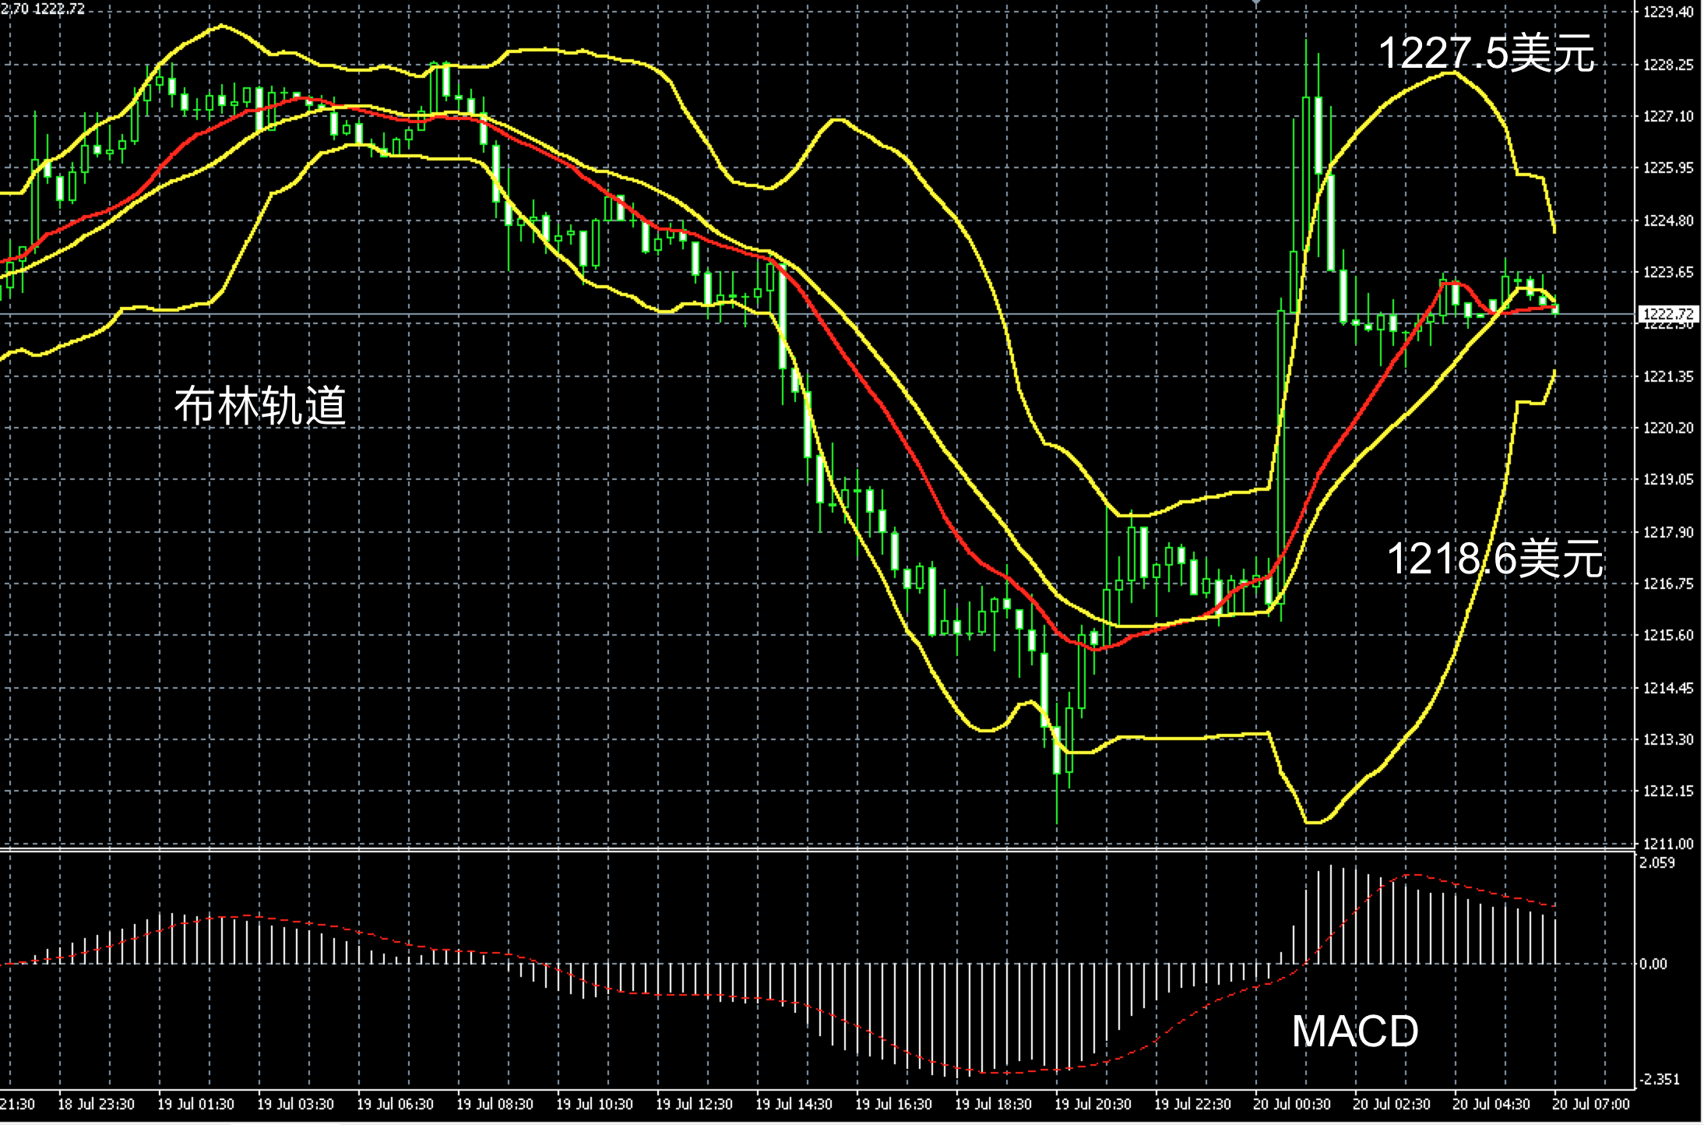The width and height of the screenshot is (1704, 1125).
Task: Click the current price tag 1222.72
Action: (x=1667, y=314)
